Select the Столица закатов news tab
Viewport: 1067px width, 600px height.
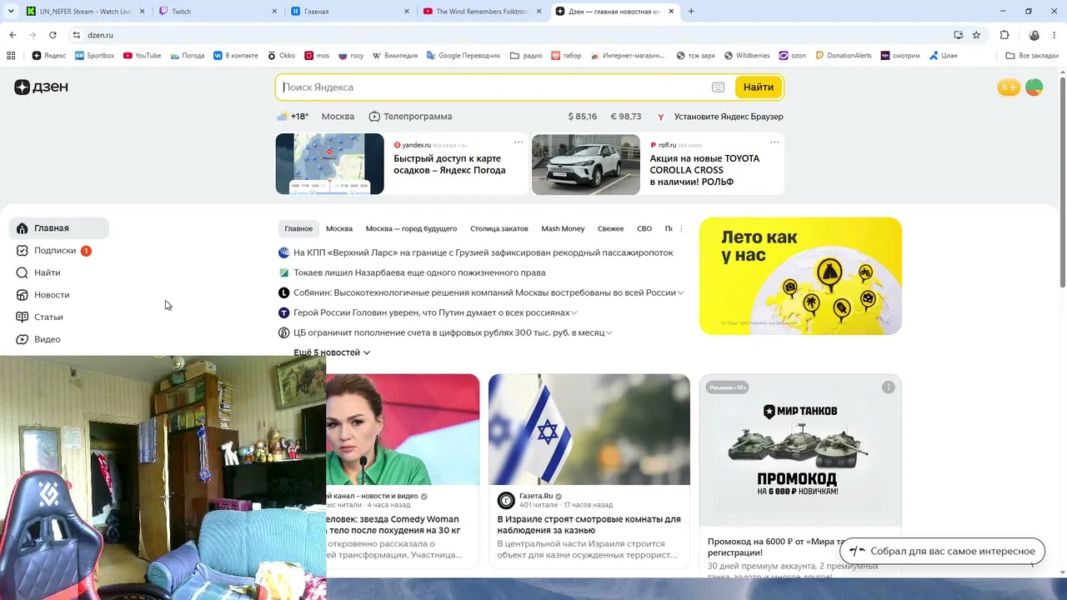499,228
